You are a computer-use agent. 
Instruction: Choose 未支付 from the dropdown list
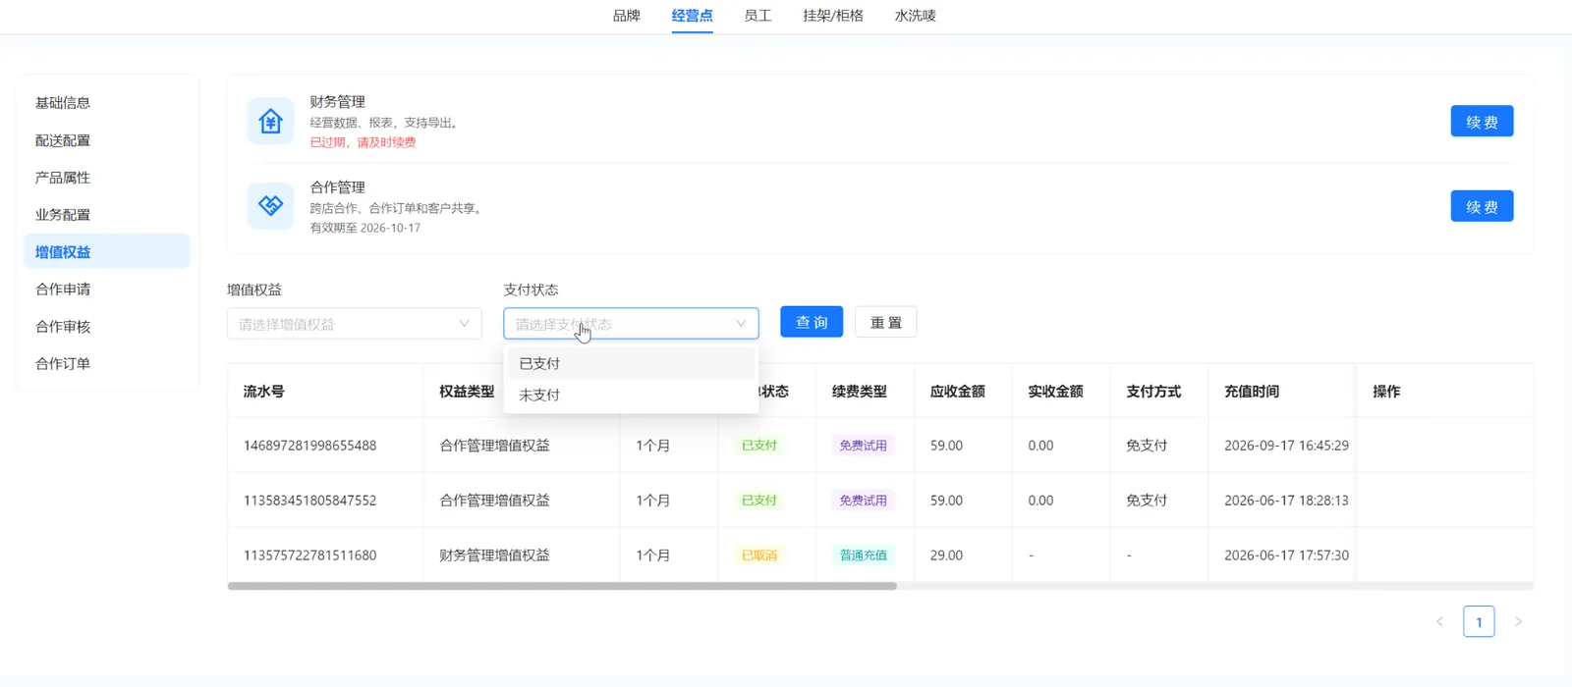tap(631, 395)
